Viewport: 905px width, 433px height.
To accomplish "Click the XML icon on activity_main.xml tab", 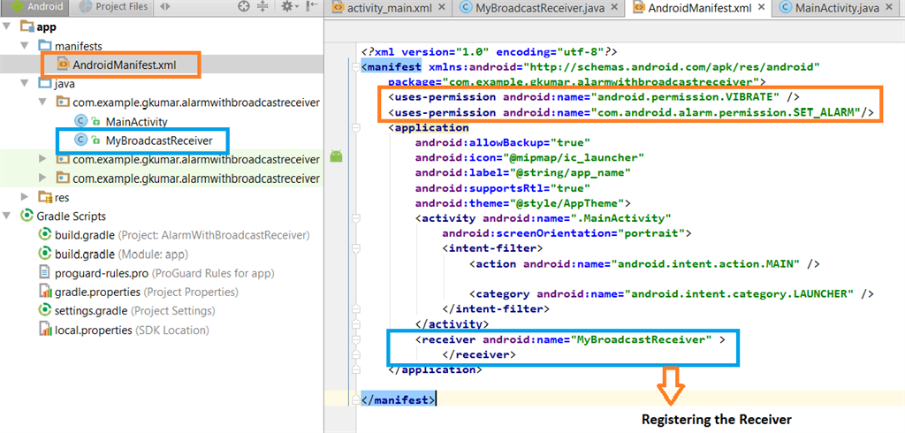I will tap(338, 8).
